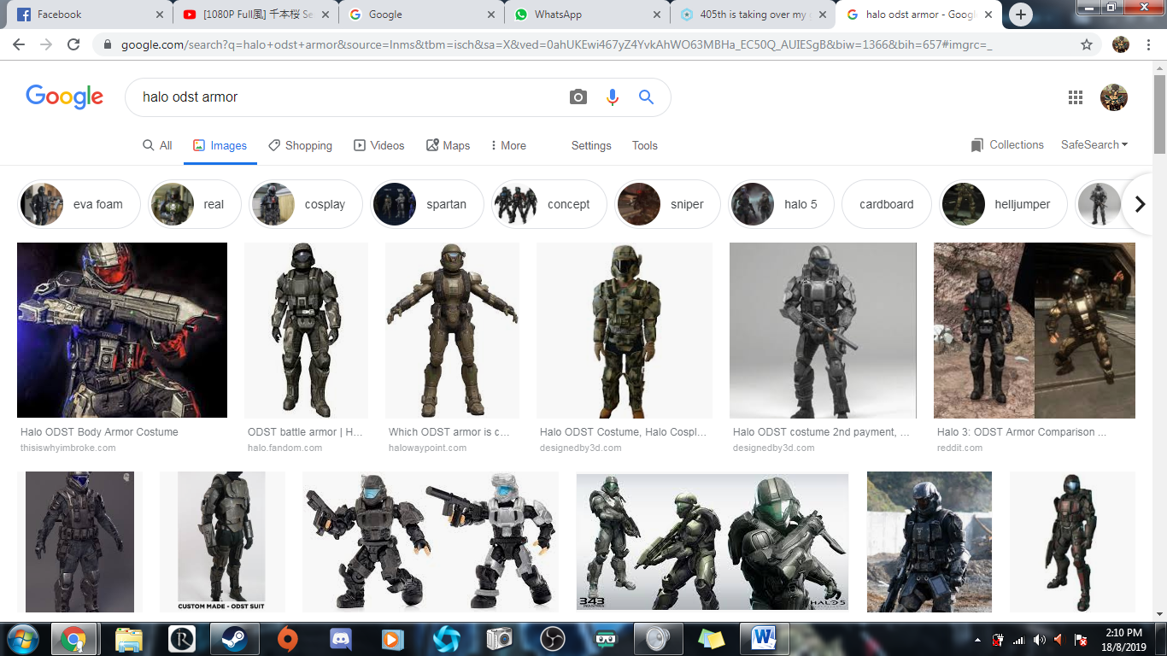
Task: Select the Images search tab
Action: click(220, 146)
